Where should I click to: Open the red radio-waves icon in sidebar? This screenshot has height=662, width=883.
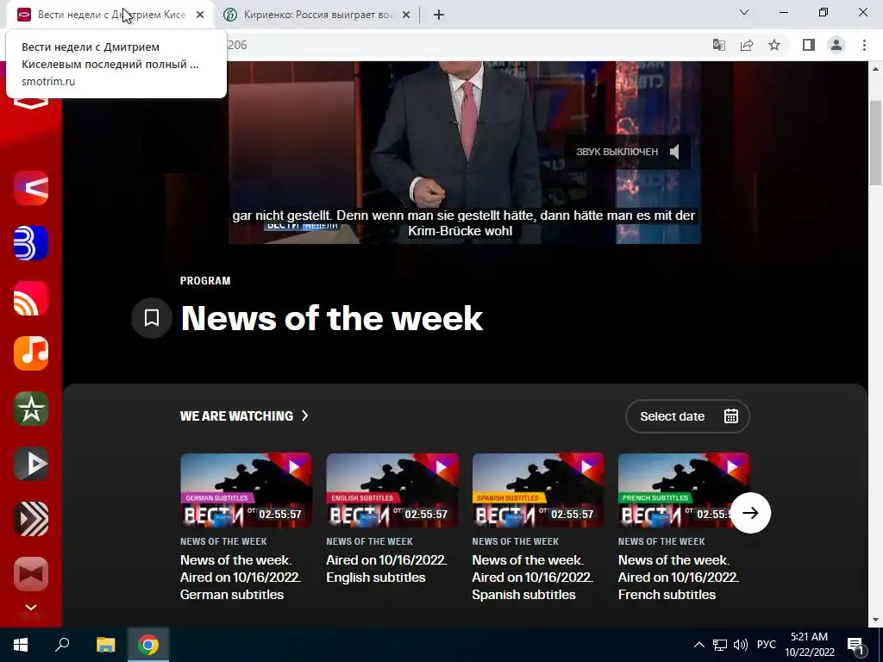tap(31, 298)
